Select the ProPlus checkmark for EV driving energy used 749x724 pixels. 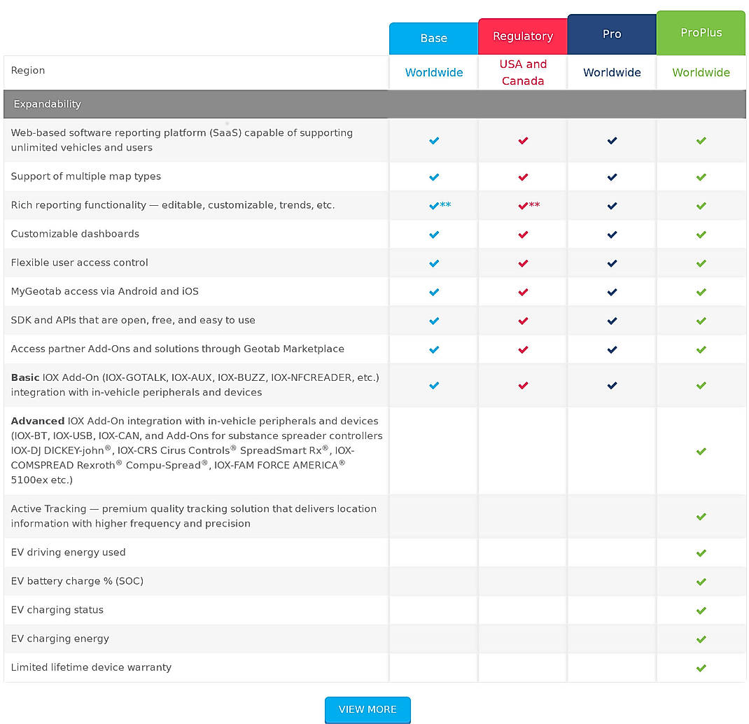pos(701,552)
